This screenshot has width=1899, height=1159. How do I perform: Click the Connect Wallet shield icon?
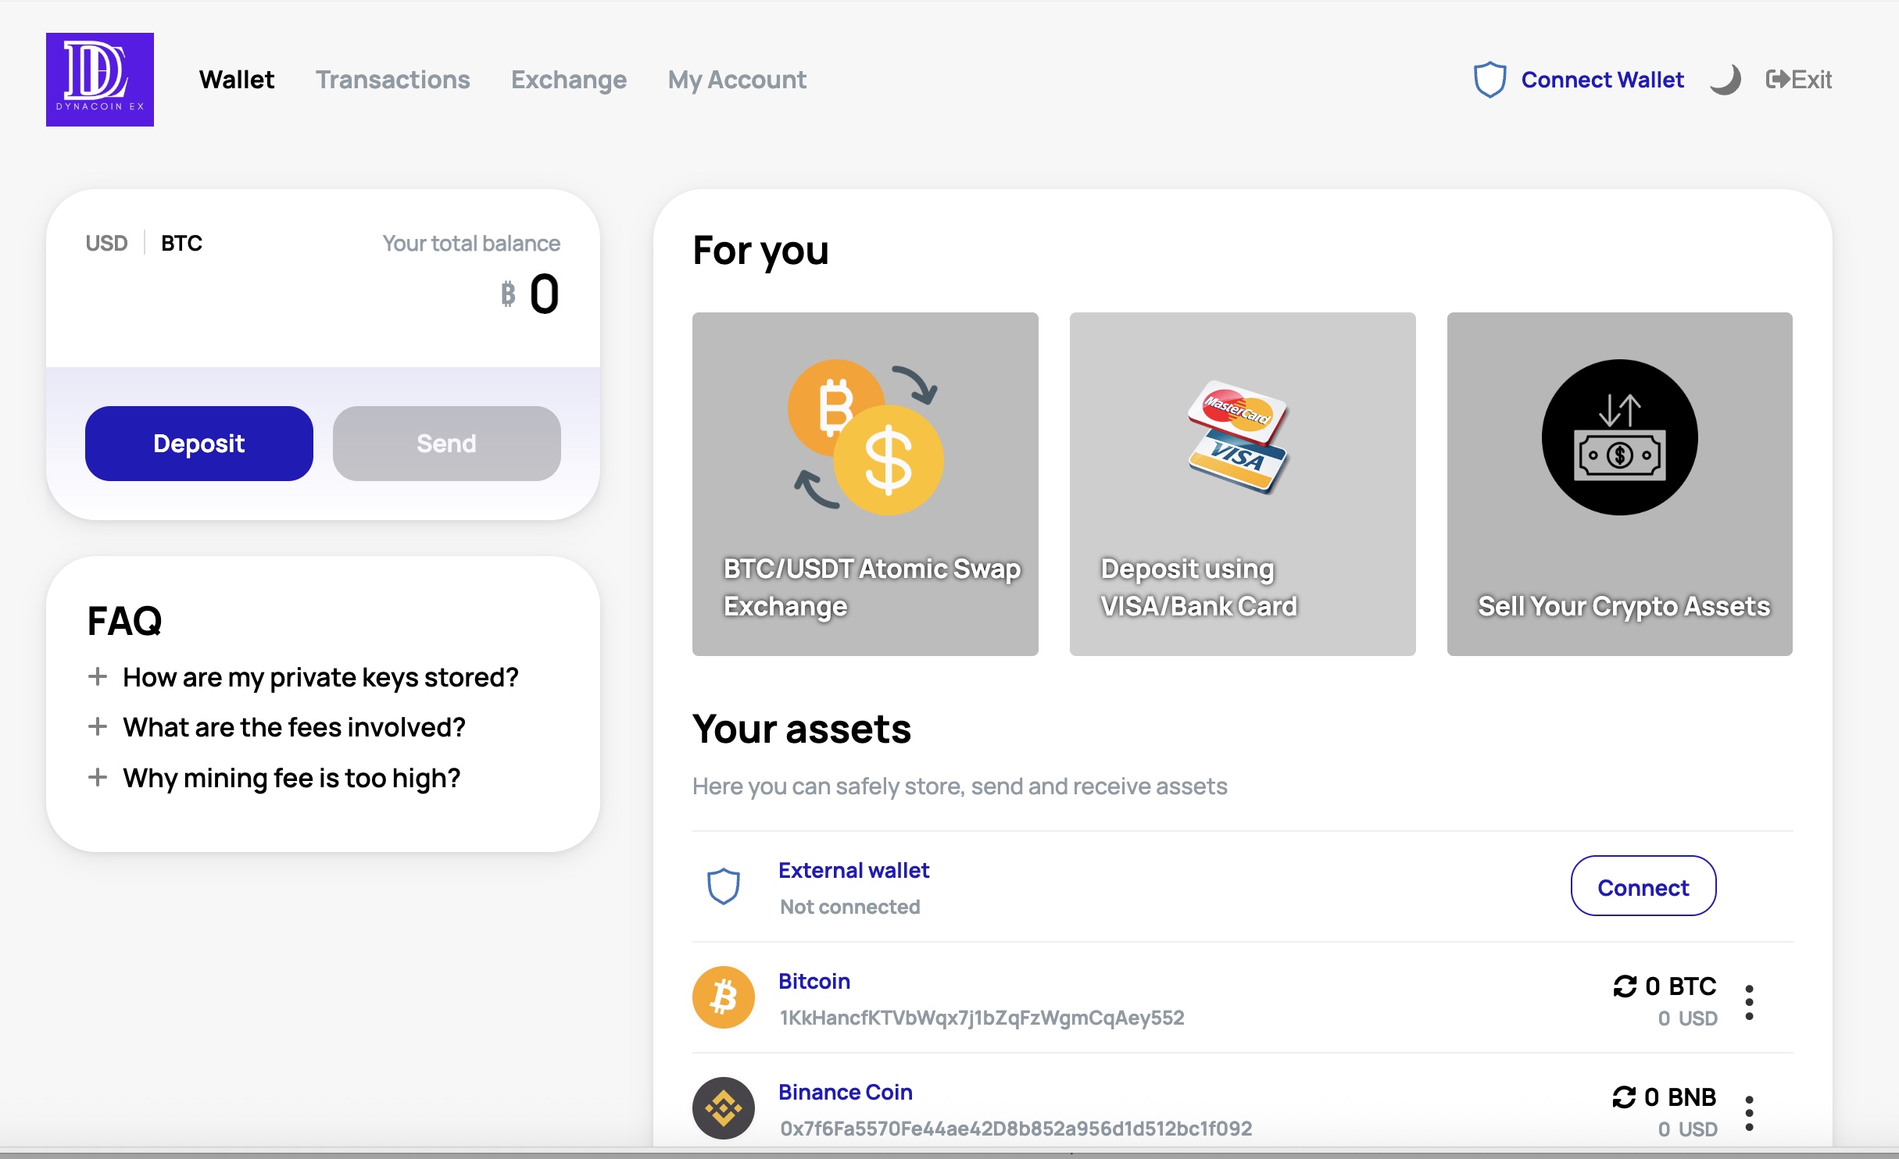coord(1490,80)
